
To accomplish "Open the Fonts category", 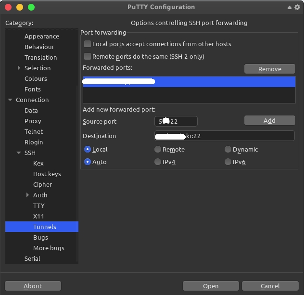I will click(x=33, y=89).
